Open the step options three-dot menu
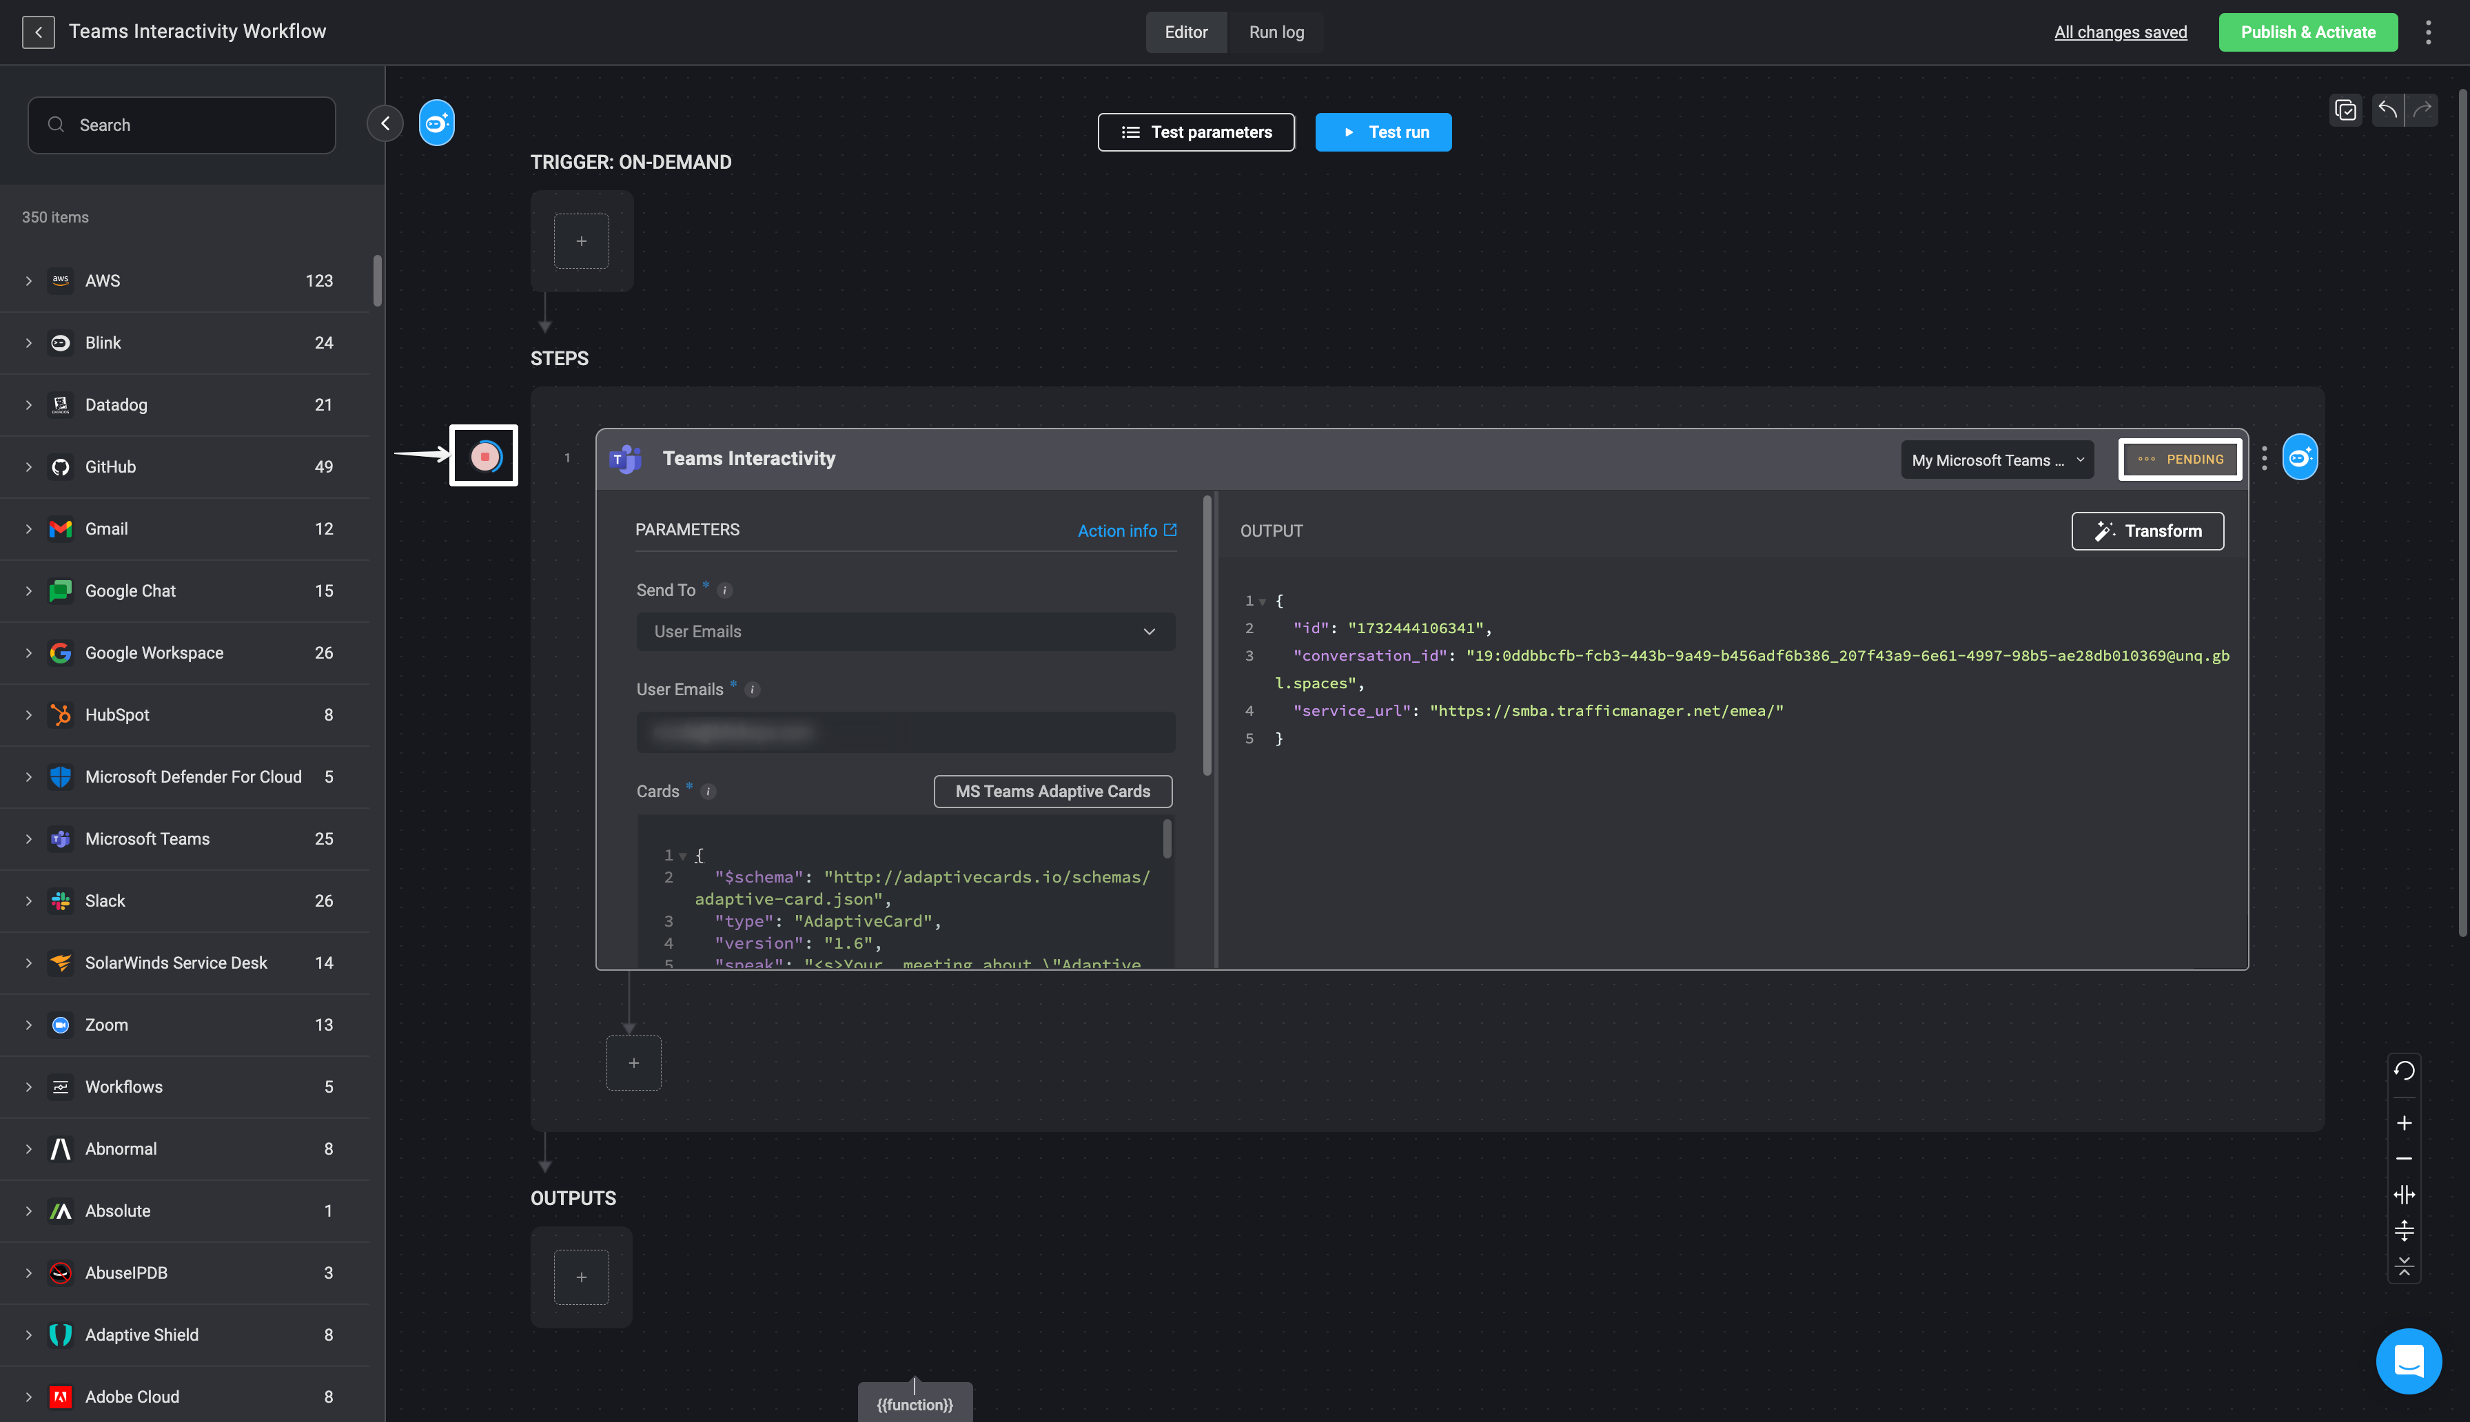This screenshot has height=1422, width=2470. pos(2264,458)
